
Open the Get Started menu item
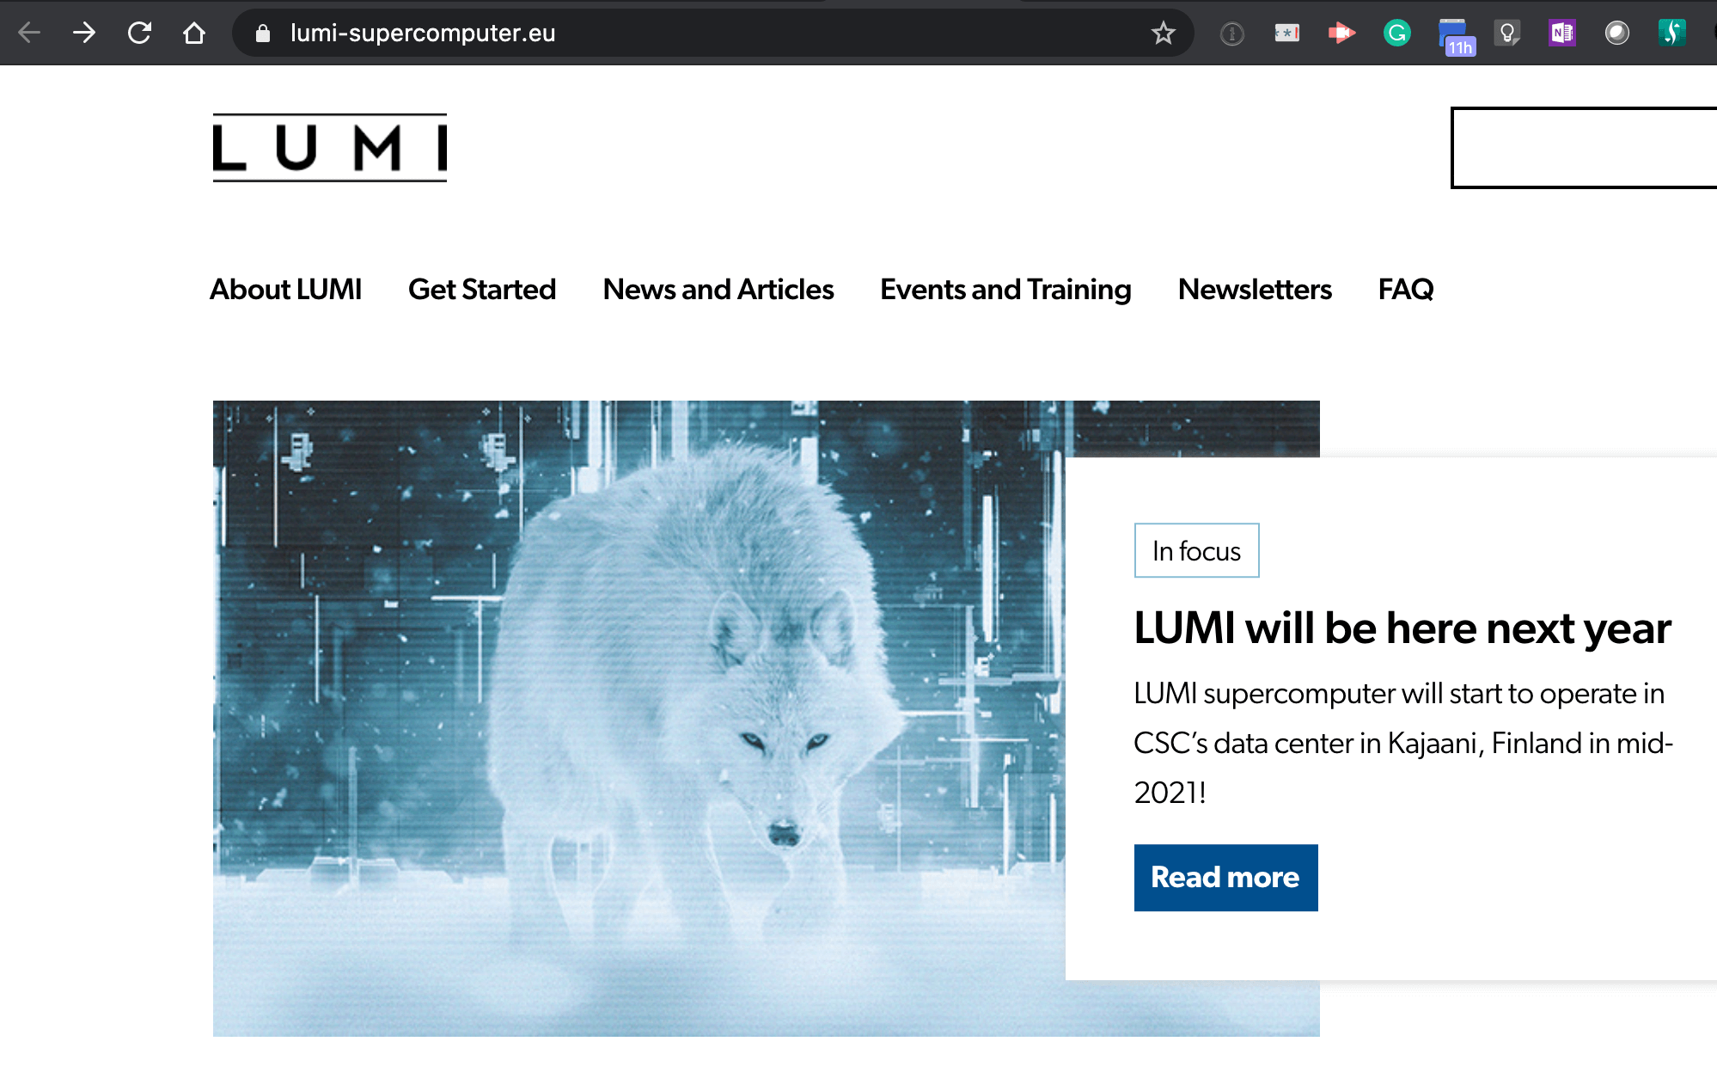click(482, 289)
